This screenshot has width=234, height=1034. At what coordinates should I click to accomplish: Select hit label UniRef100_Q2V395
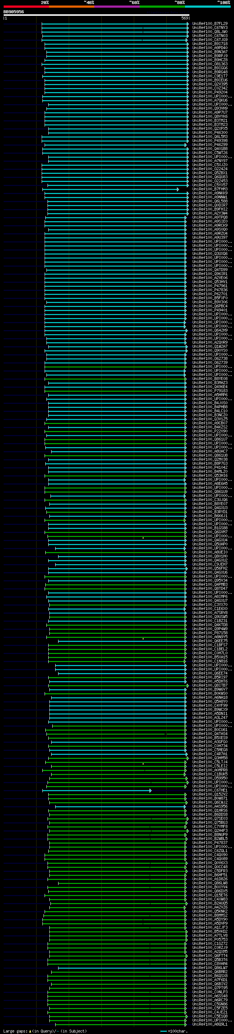pyautogui.click(x=210, y=84)
